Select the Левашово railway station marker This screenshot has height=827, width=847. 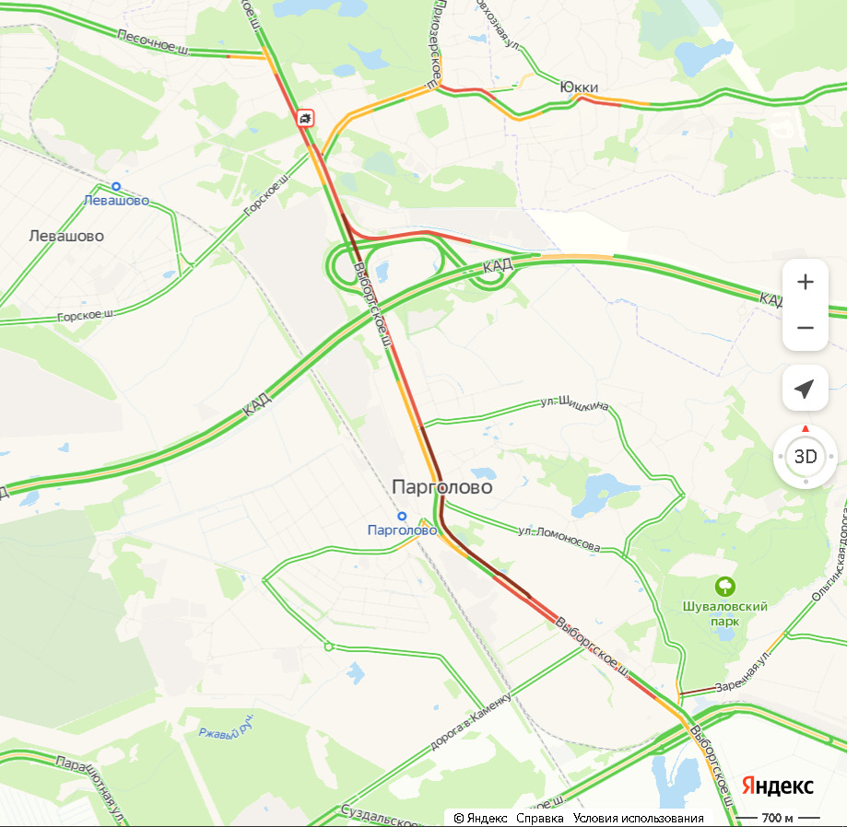115,186
